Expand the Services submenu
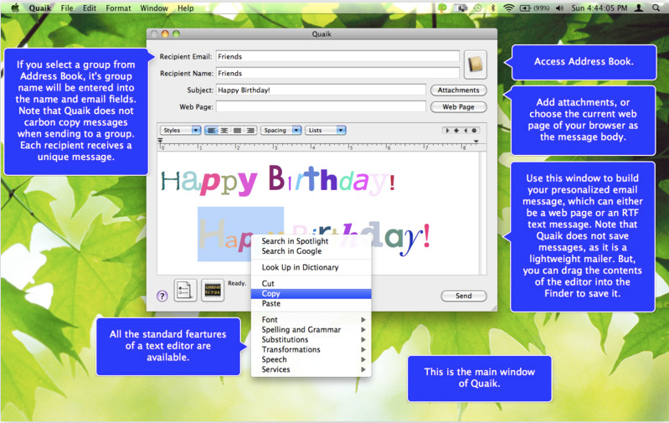 pyautogui.click(x=311, y=369)
